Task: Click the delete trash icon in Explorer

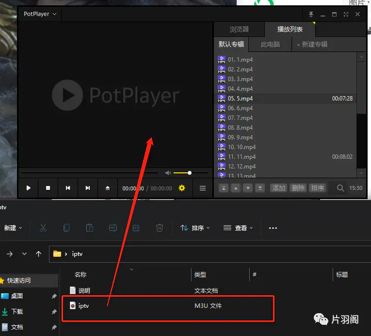Action: click(x=159, y=228)
